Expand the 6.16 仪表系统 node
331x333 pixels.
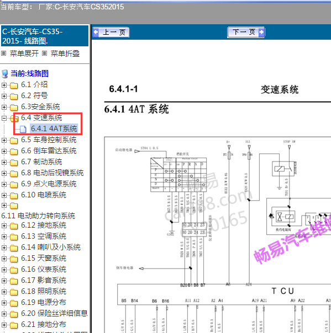tap(4, 270)
